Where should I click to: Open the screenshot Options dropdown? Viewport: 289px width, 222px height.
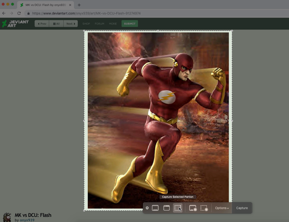pyautogui.click(x=222, y=208)
